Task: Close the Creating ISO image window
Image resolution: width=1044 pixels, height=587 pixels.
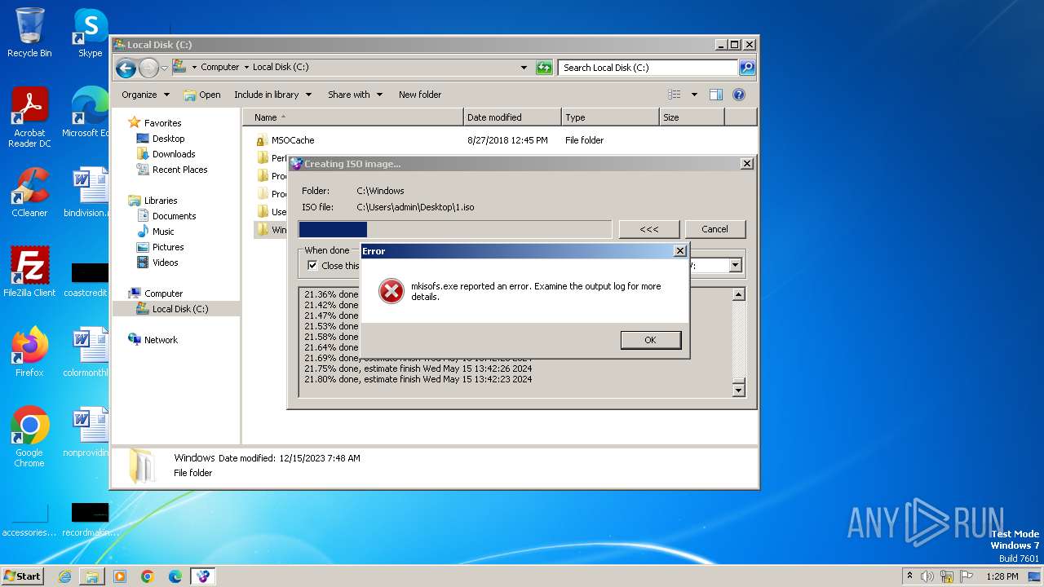Action: pyautogui.click(x=746, y=164)
